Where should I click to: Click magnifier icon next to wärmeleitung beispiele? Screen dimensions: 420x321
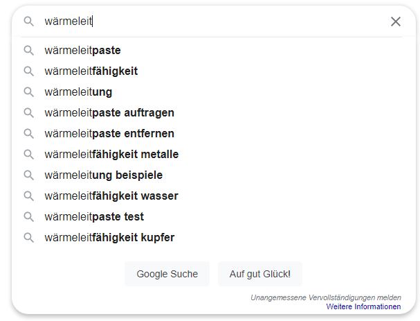click(28, 175)
